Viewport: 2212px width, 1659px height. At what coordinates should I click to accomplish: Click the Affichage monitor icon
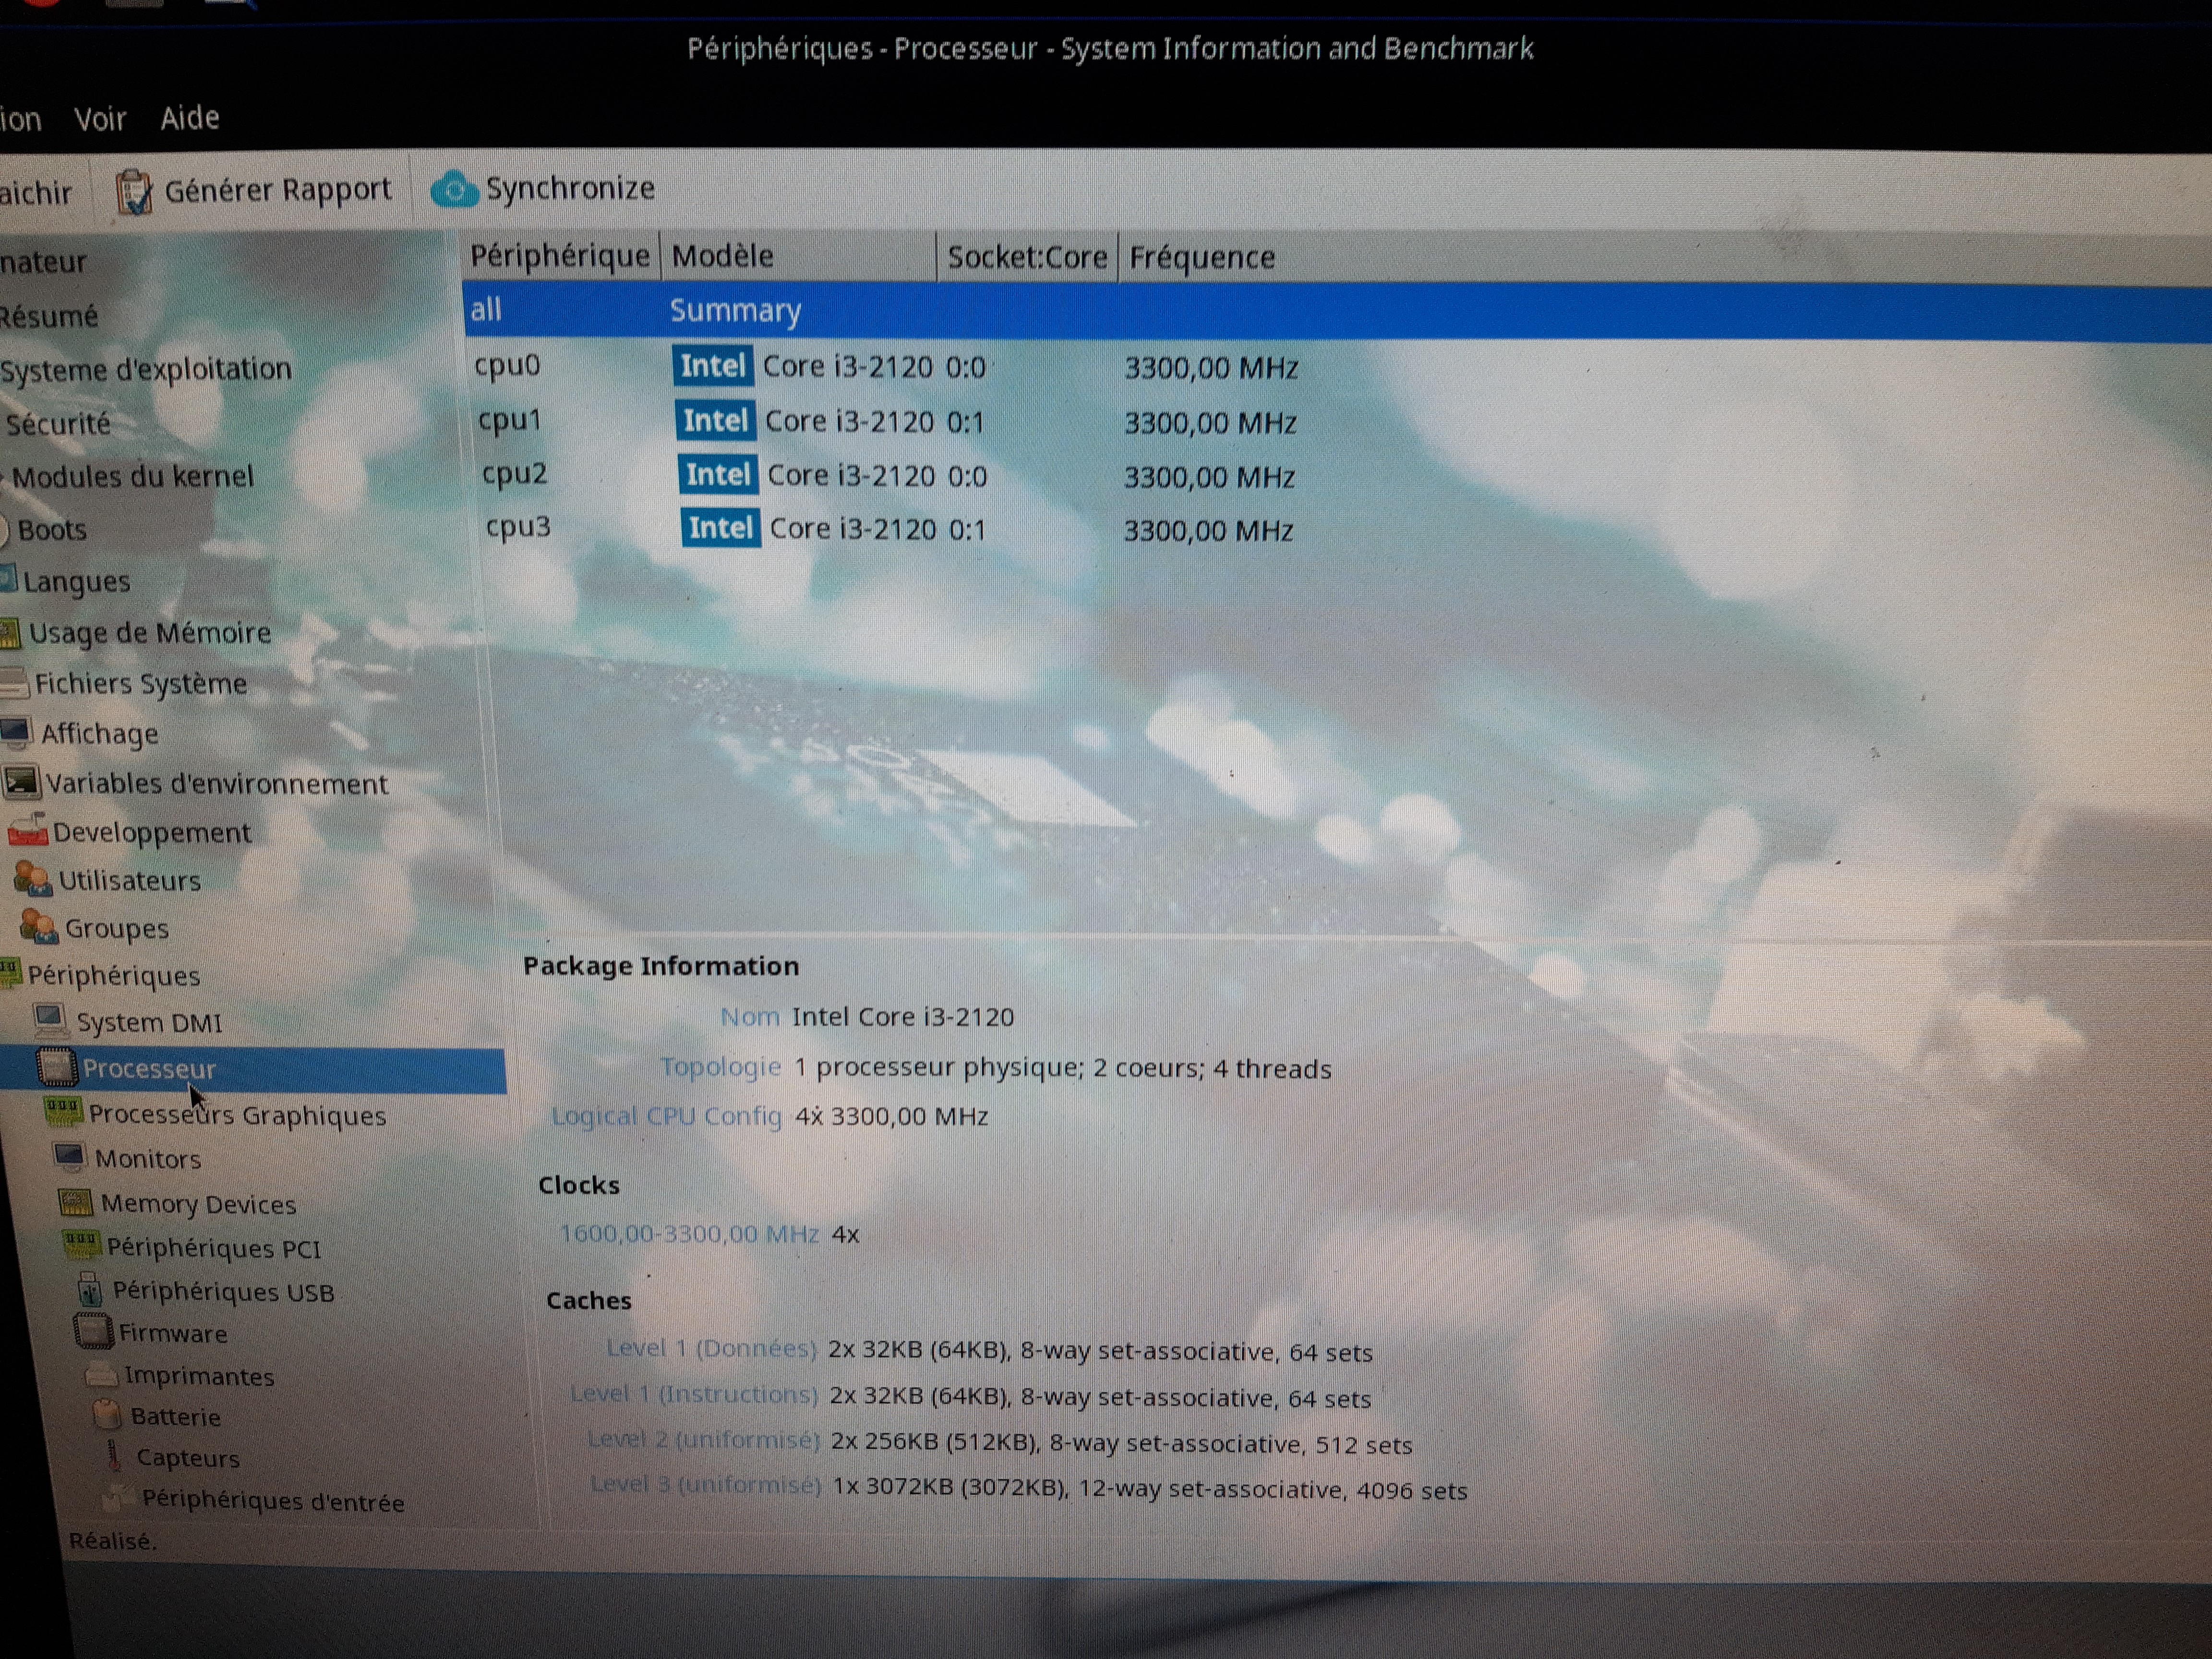tap(16, 733)
